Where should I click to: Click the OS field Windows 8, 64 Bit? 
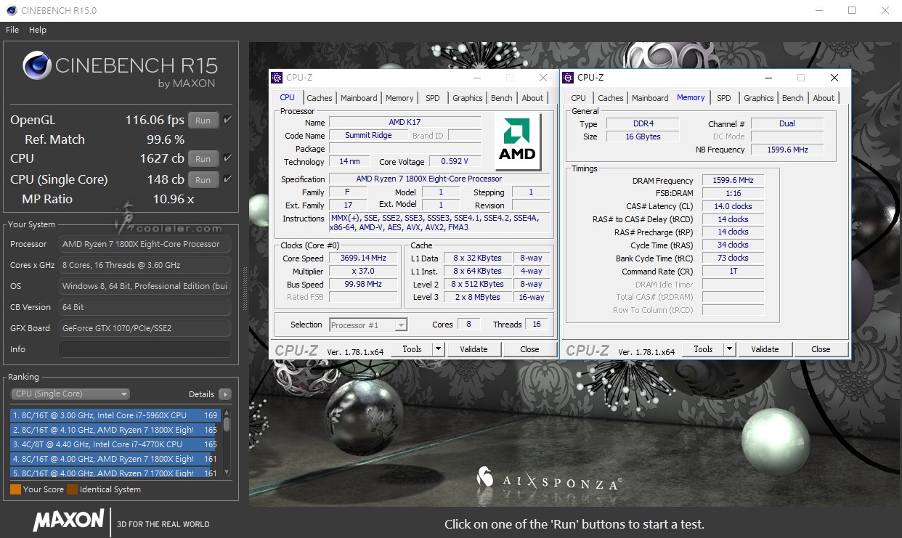145,286
